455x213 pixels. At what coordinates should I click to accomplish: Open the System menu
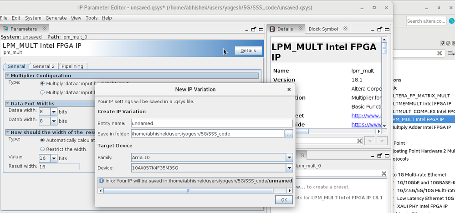click(33, 18)
